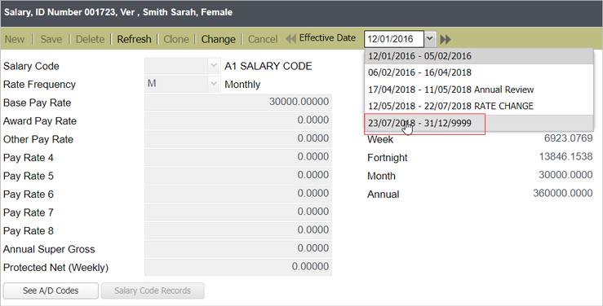Screen dimensions: 603x306
Task: Go to previous effective date record arrows
Action: (290, 39)
